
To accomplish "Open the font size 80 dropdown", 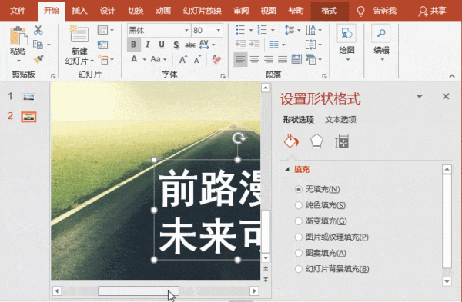I will click(219, 30).
